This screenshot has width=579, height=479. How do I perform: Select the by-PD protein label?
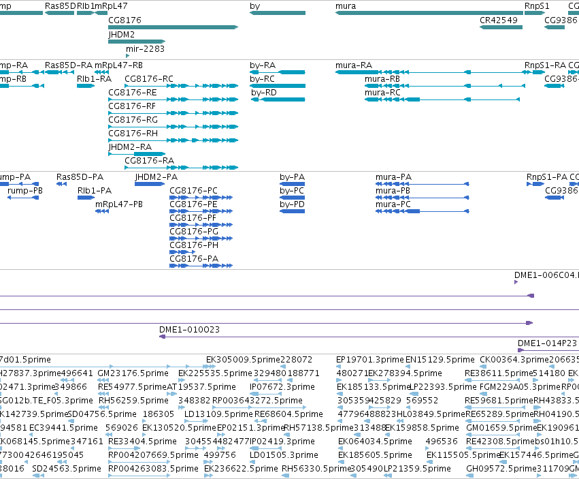(x=292, y=204)
